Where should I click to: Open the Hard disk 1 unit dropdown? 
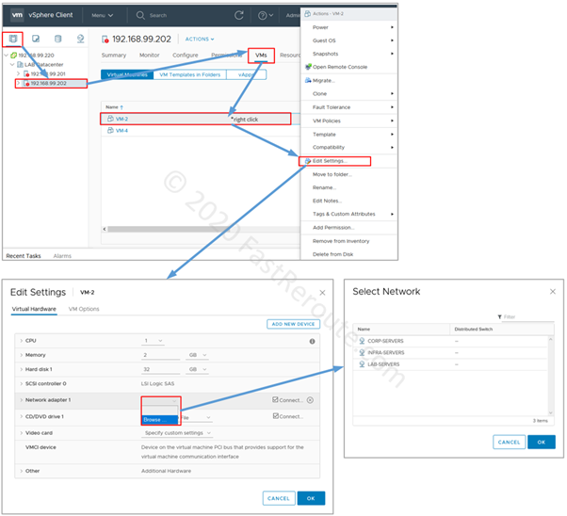click(198, 369)
